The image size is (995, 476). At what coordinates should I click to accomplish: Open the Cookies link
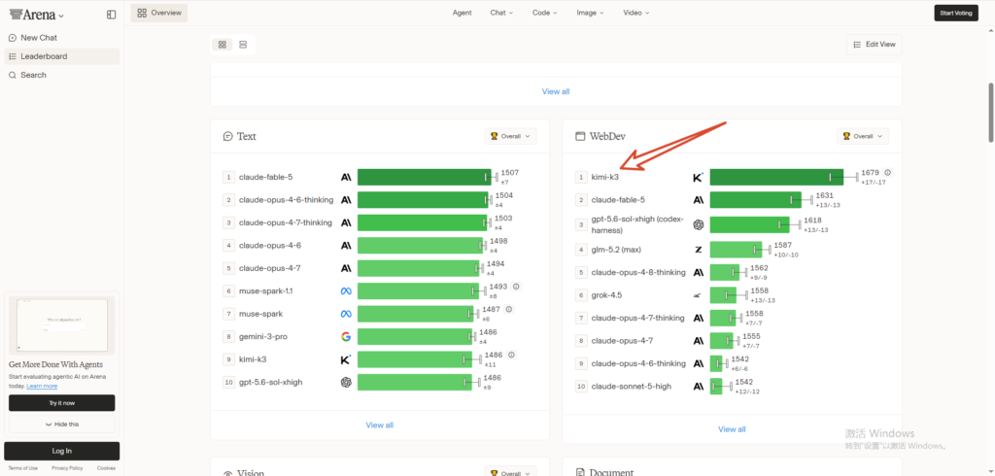point(106,468)
